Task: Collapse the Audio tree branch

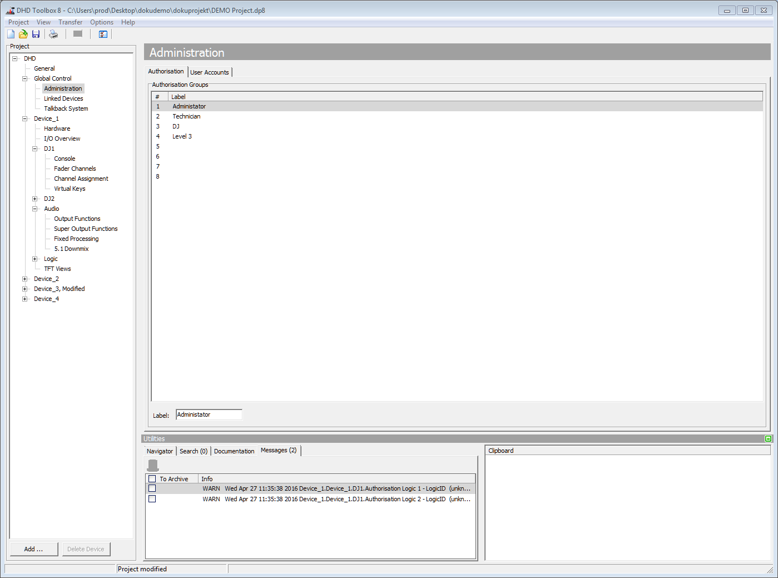Action: pyautogui.click(x=34, y=209)
